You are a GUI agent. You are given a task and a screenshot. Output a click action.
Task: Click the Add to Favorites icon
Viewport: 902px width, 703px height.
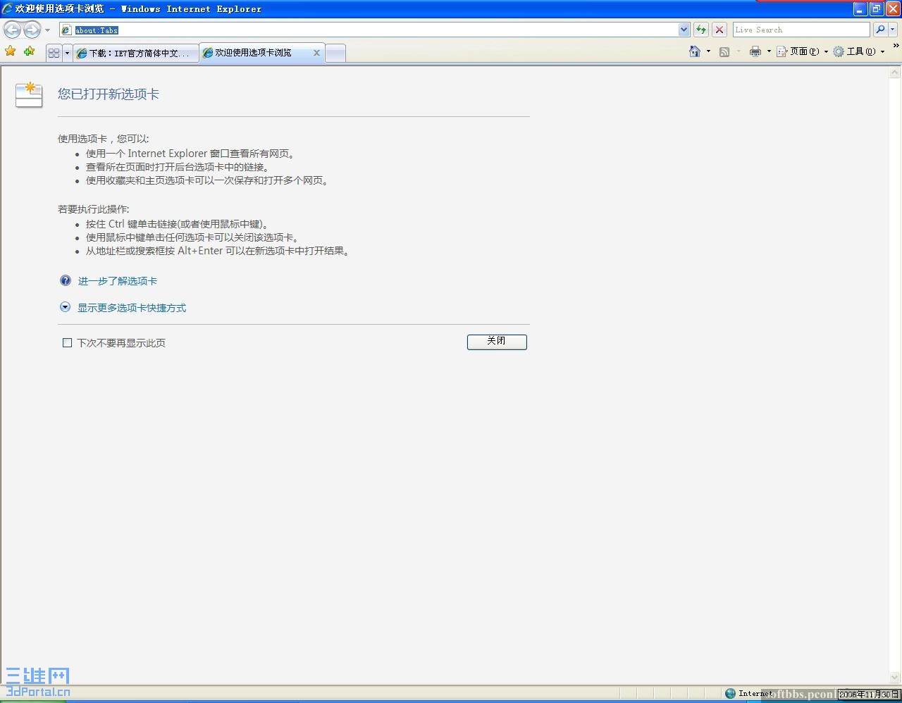pyautogui.click(x=29, y=51)
